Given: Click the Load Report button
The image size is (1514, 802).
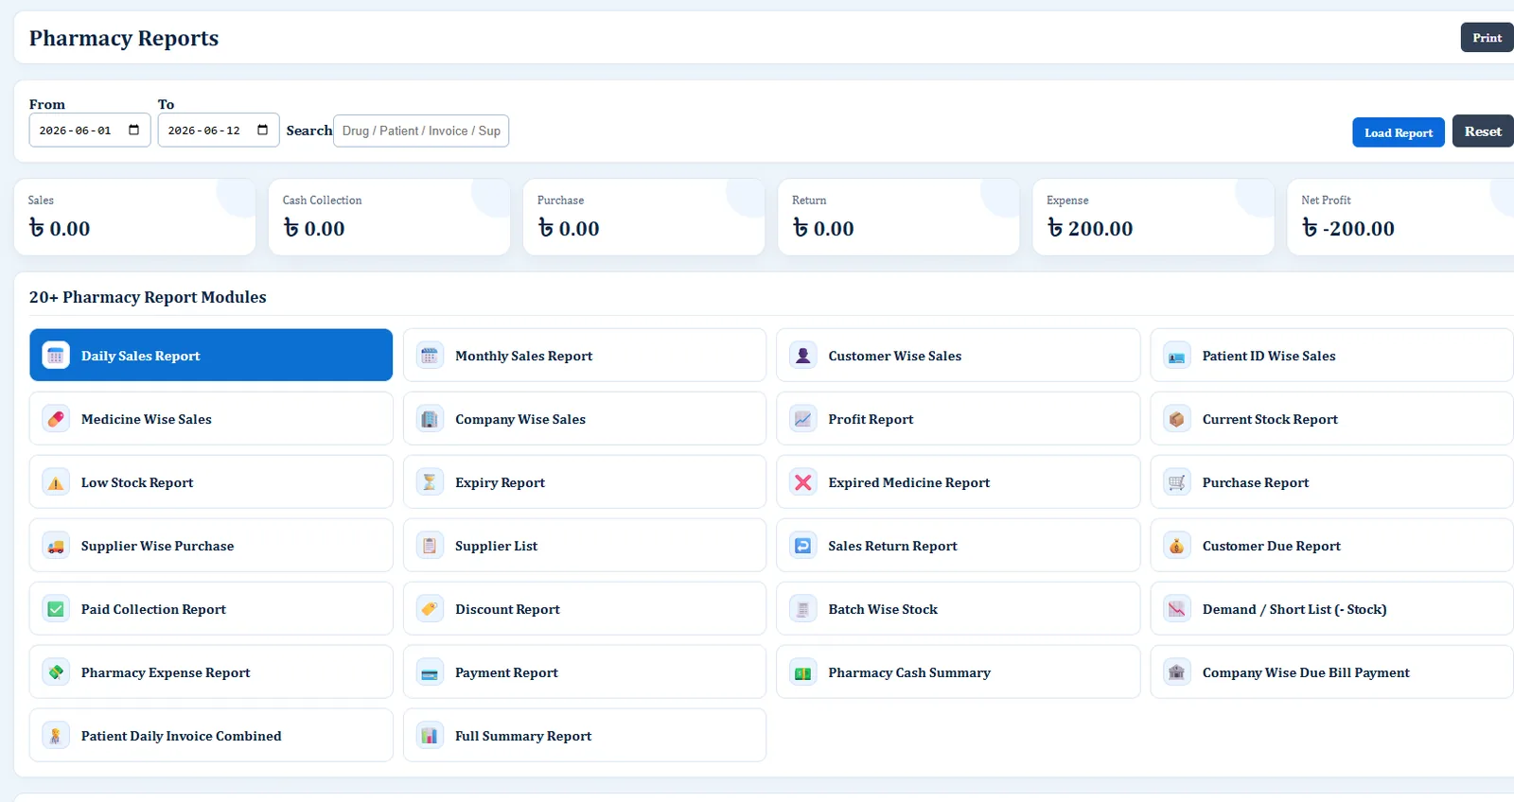Looking at the screenshot, I should click(x=1399, y=132).
